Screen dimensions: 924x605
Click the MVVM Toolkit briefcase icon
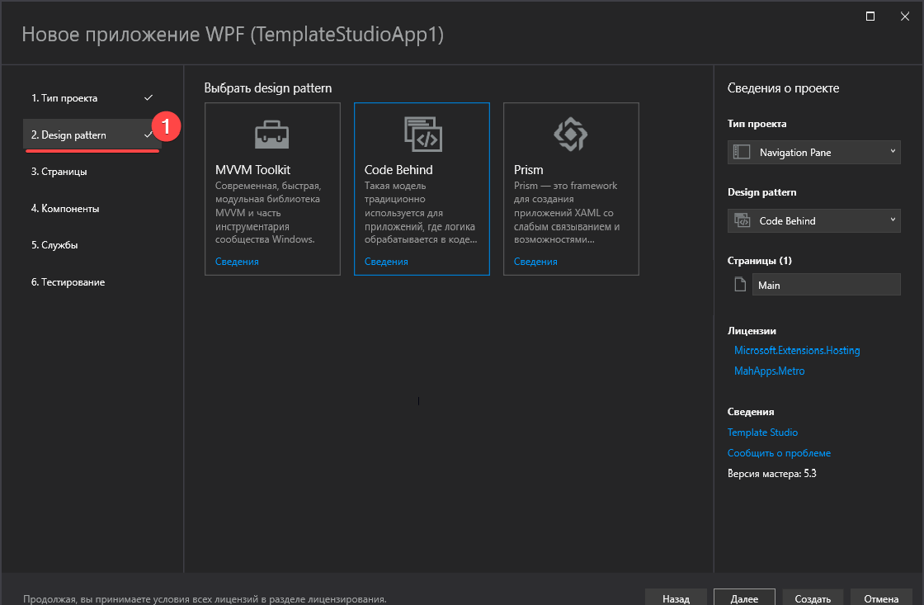pyautogui.click(x=272, y=134)
